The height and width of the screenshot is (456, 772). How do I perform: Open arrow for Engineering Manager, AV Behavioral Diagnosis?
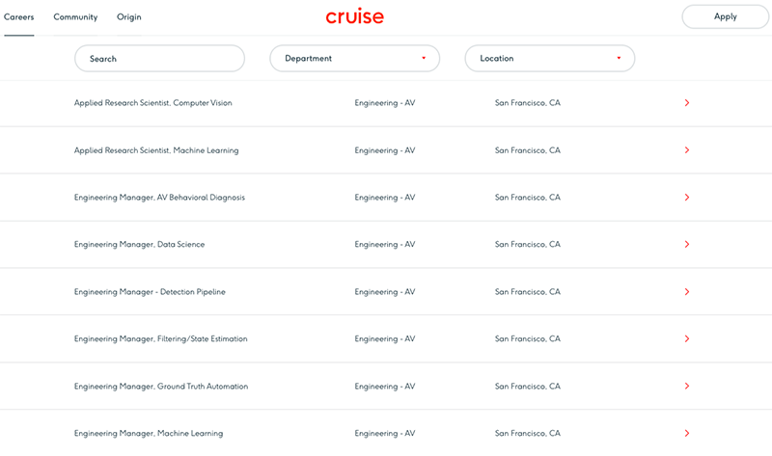686,198
